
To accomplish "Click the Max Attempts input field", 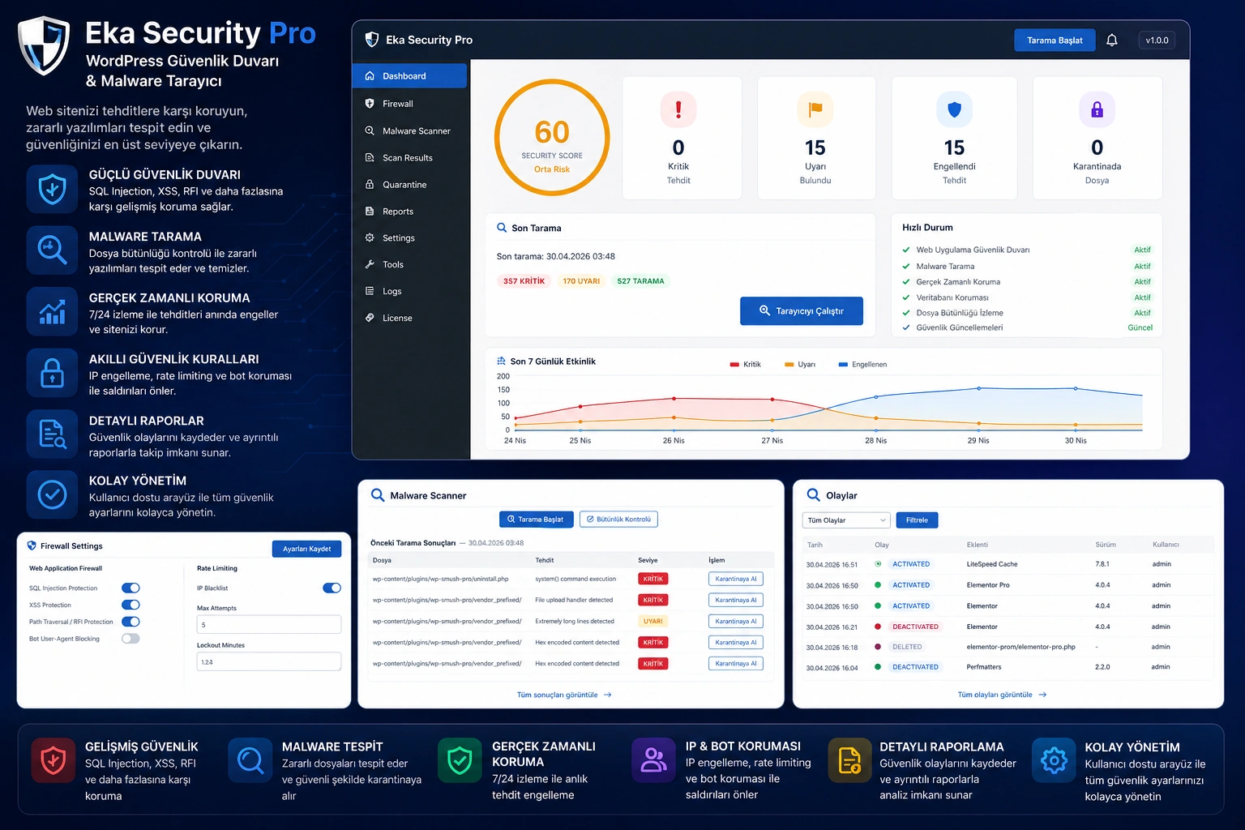I will coord(268,624).
